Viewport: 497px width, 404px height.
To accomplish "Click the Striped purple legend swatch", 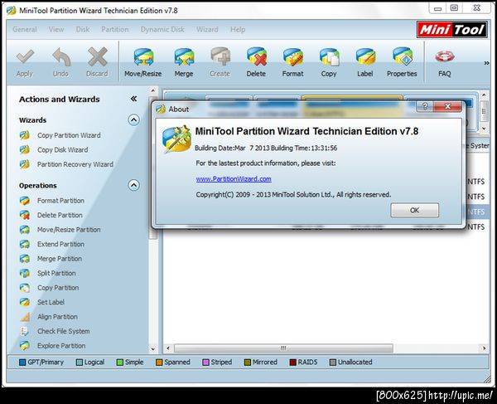I will [x=205, y=363].
